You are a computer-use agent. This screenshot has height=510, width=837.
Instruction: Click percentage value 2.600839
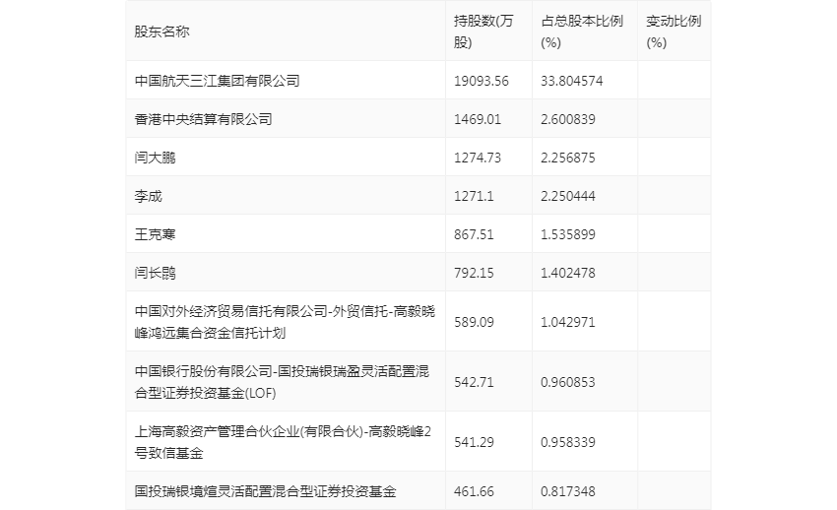(568, 119)
